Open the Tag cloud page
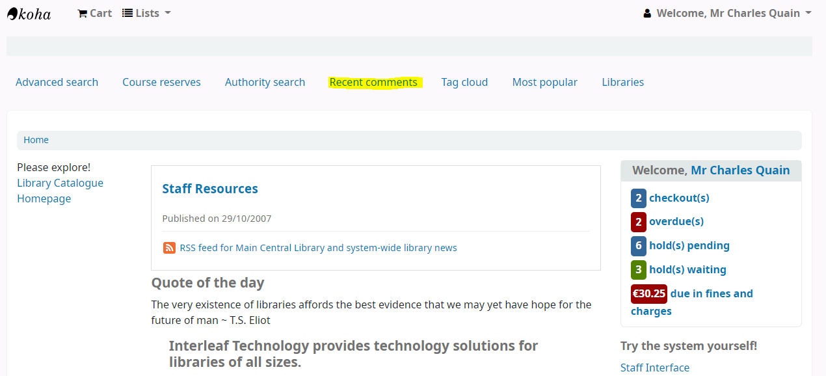Image resolution: width=826 pixels, height=376 pixels. click(464, 82)
